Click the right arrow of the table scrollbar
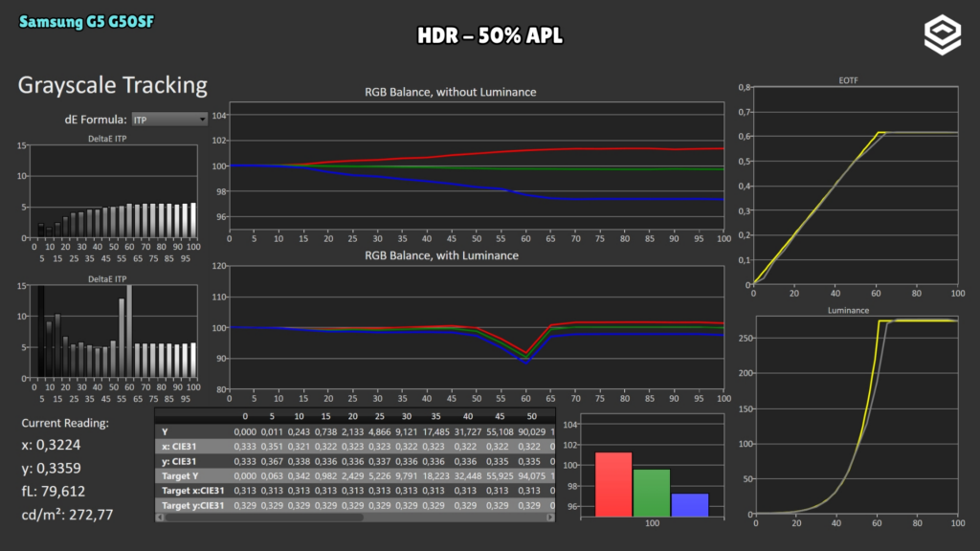The image size is (980, 551). pos(550,518)
